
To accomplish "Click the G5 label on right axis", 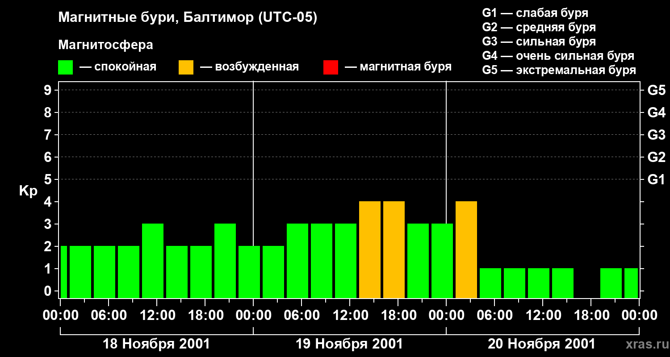I will coord(656,90).
